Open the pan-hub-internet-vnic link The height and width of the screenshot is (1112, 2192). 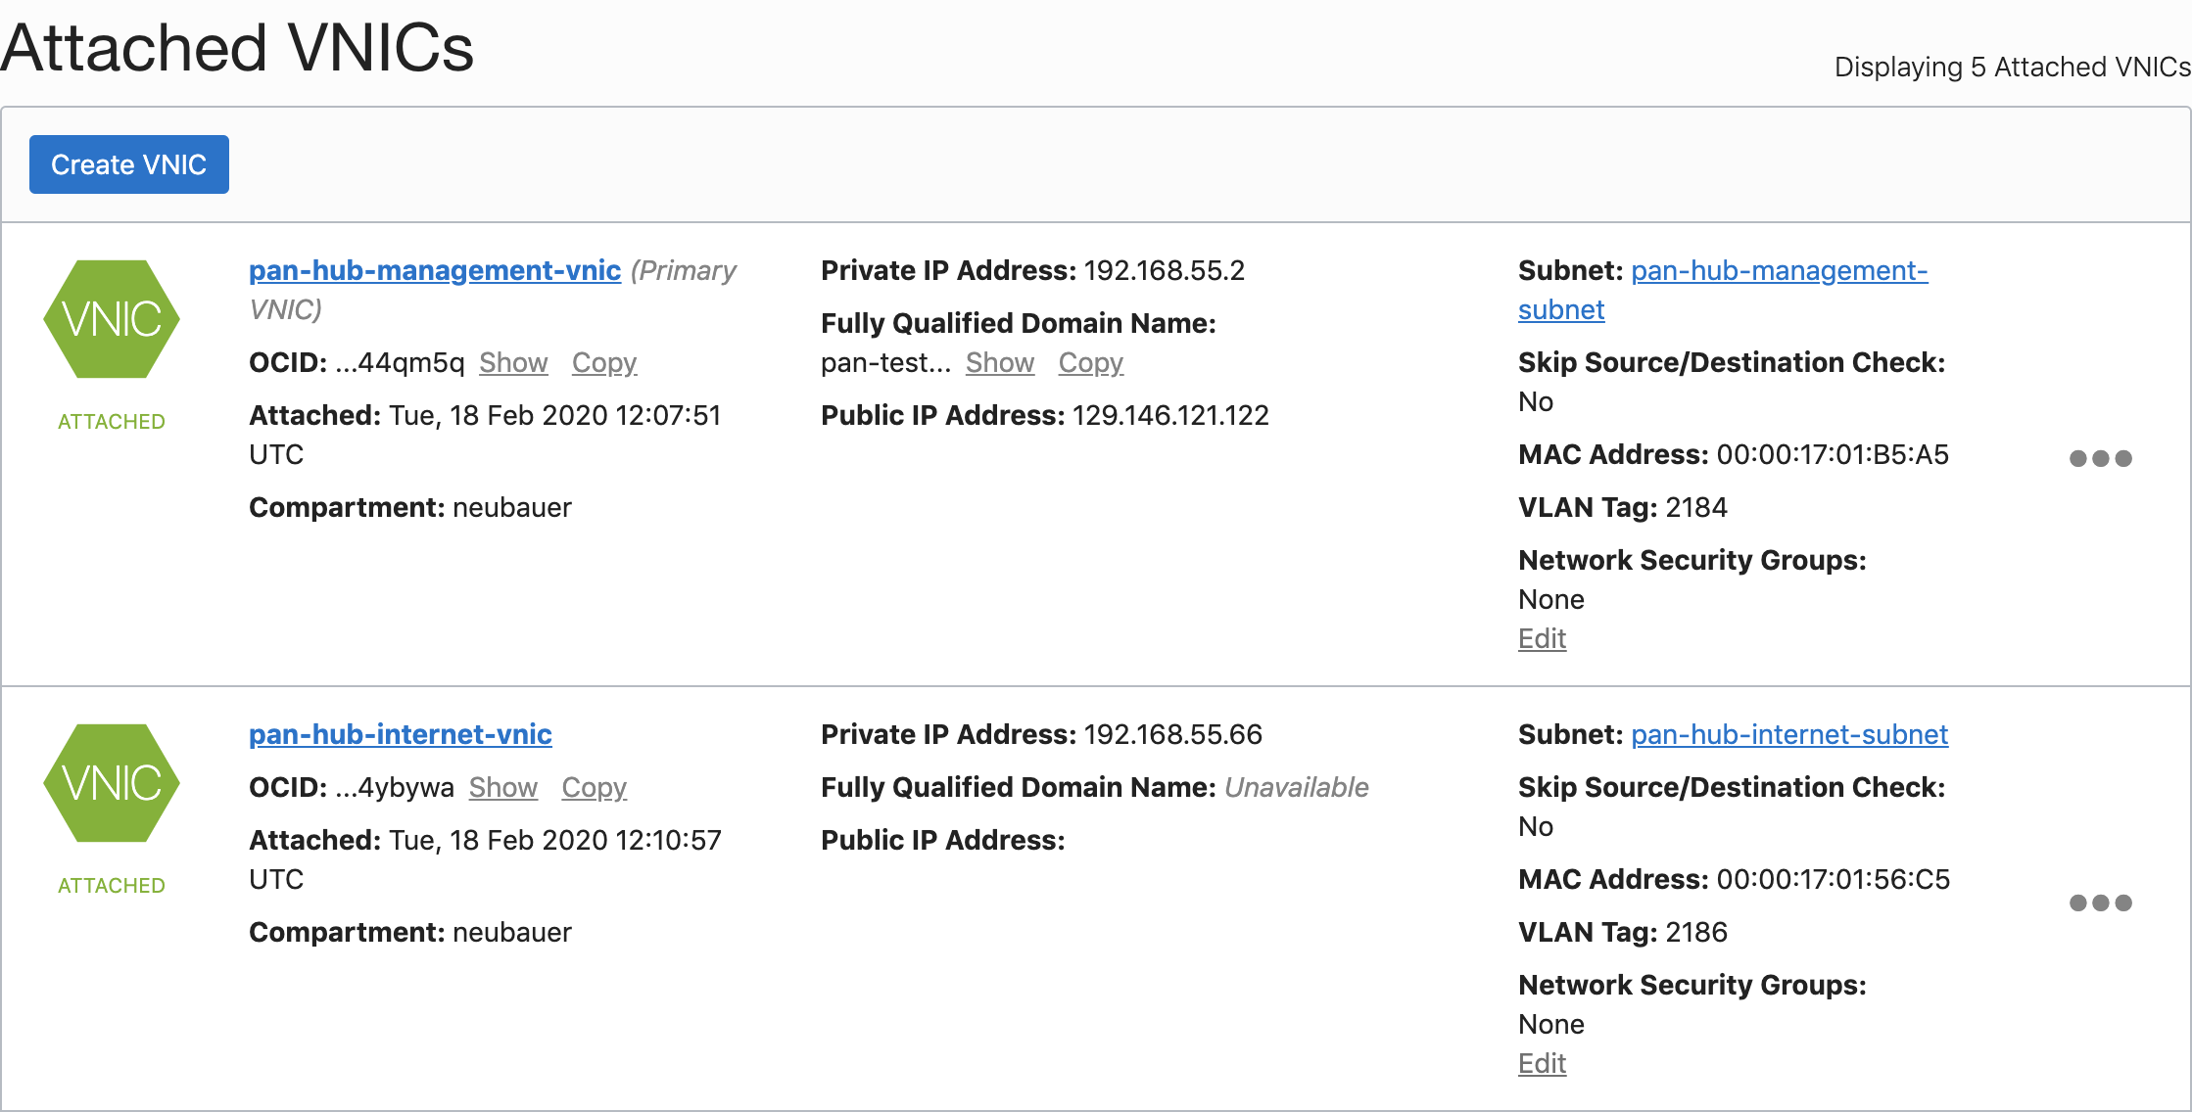(400, 734)
